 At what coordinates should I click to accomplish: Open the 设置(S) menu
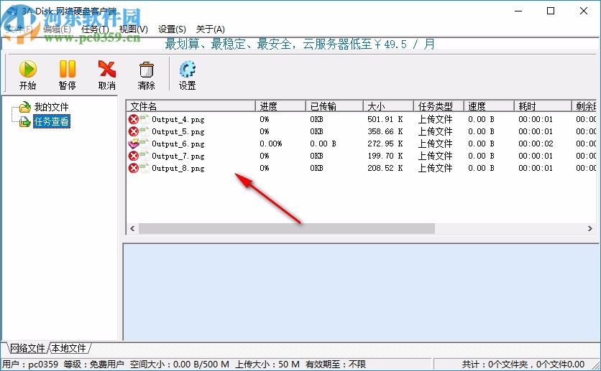click(172, 29)
